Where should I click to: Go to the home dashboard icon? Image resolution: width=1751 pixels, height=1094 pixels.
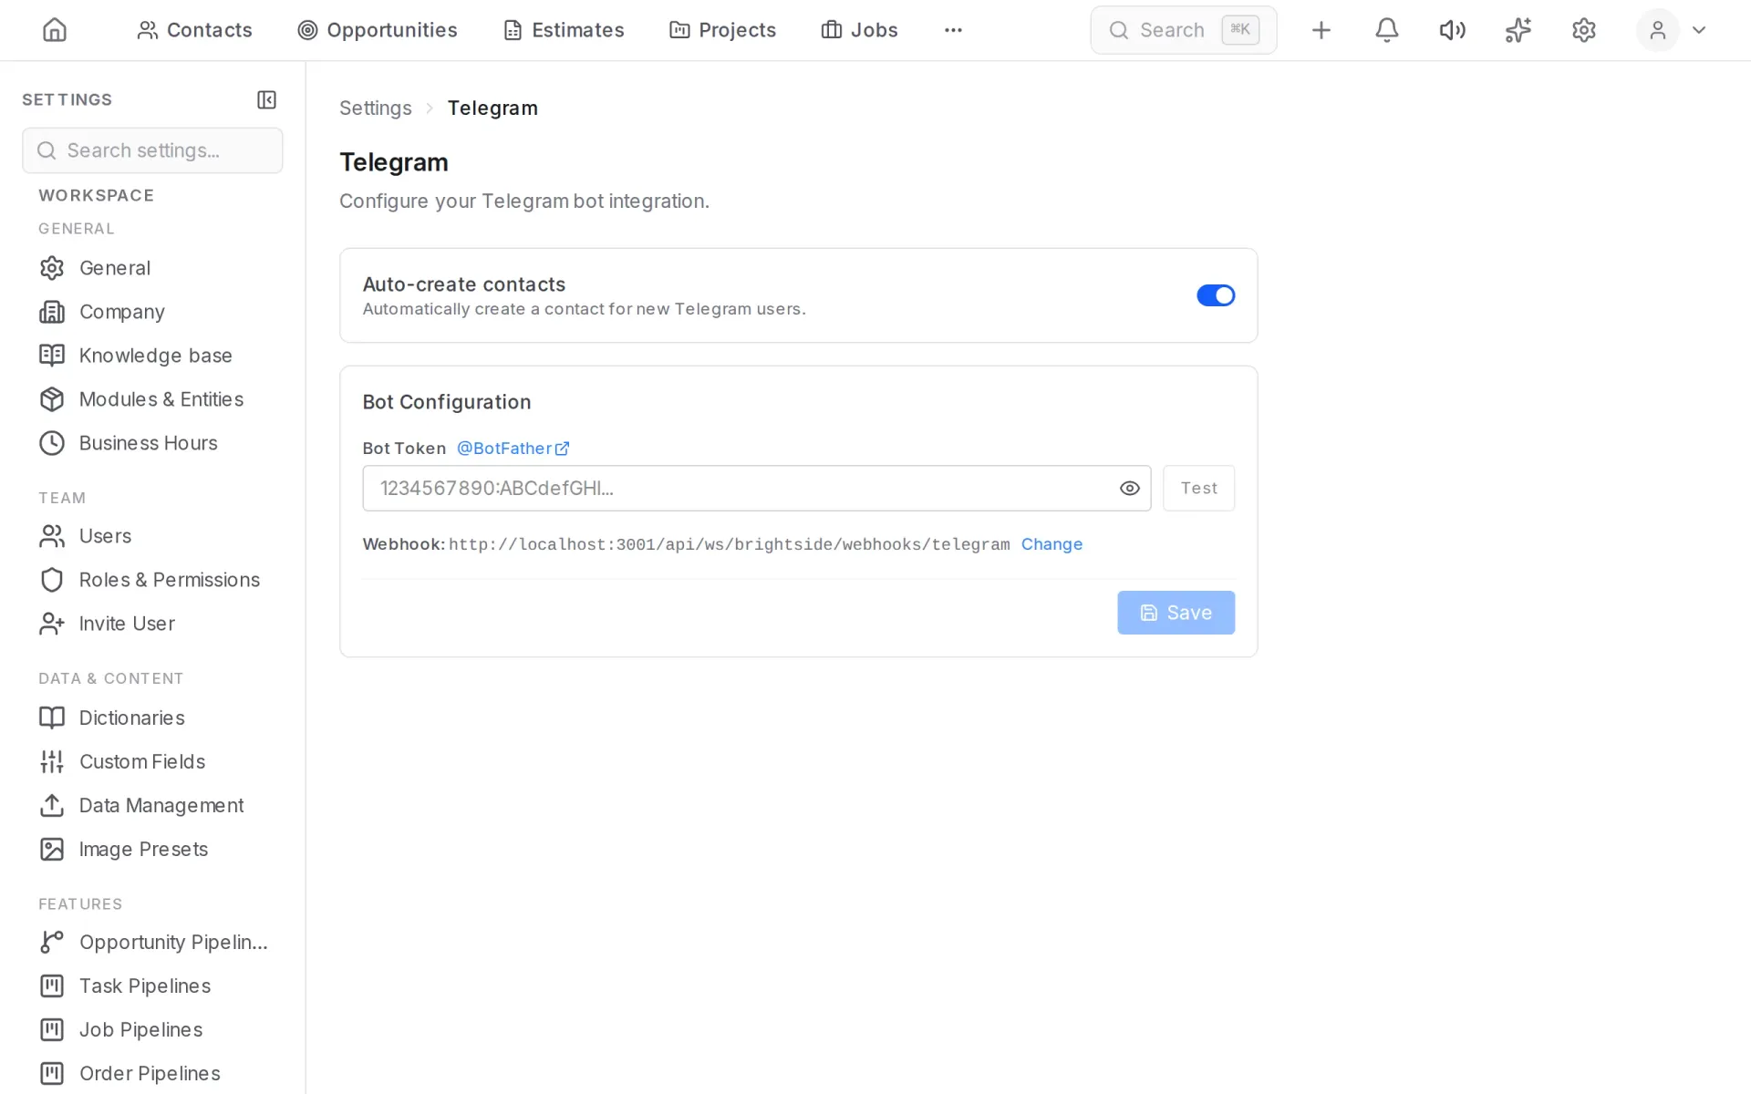click(55, 30)
